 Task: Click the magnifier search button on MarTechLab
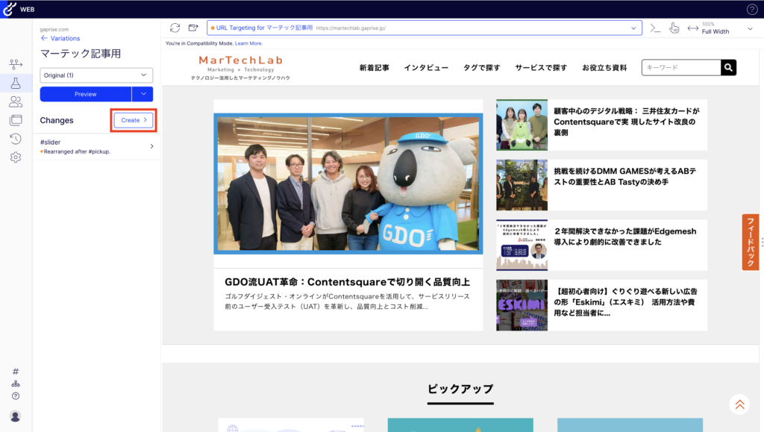[x=728, y=68]
